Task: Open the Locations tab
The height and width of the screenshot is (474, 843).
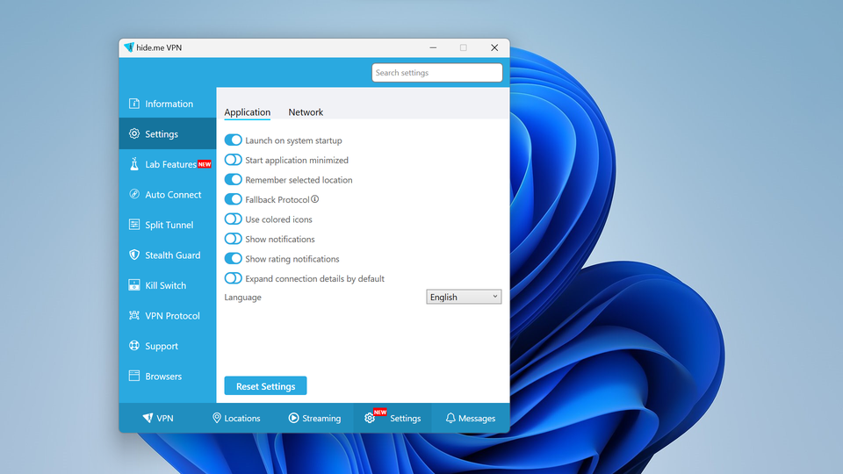Action: (x=236, y=418)
